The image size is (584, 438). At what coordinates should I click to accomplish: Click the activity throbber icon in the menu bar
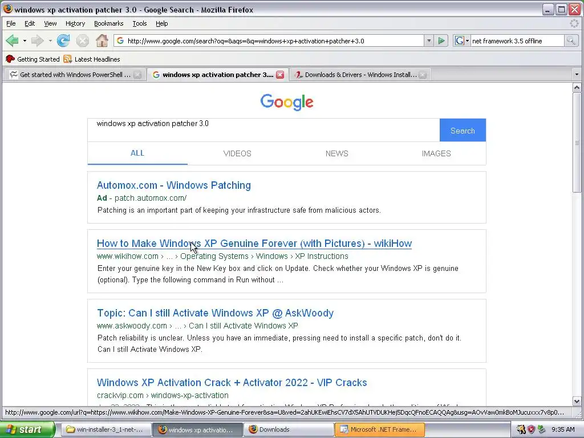tap(574, 23)
